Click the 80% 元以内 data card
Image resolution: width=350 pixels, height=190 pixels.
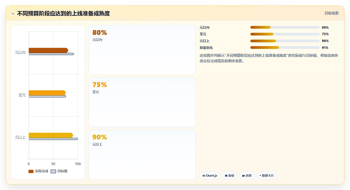point(142,50)
